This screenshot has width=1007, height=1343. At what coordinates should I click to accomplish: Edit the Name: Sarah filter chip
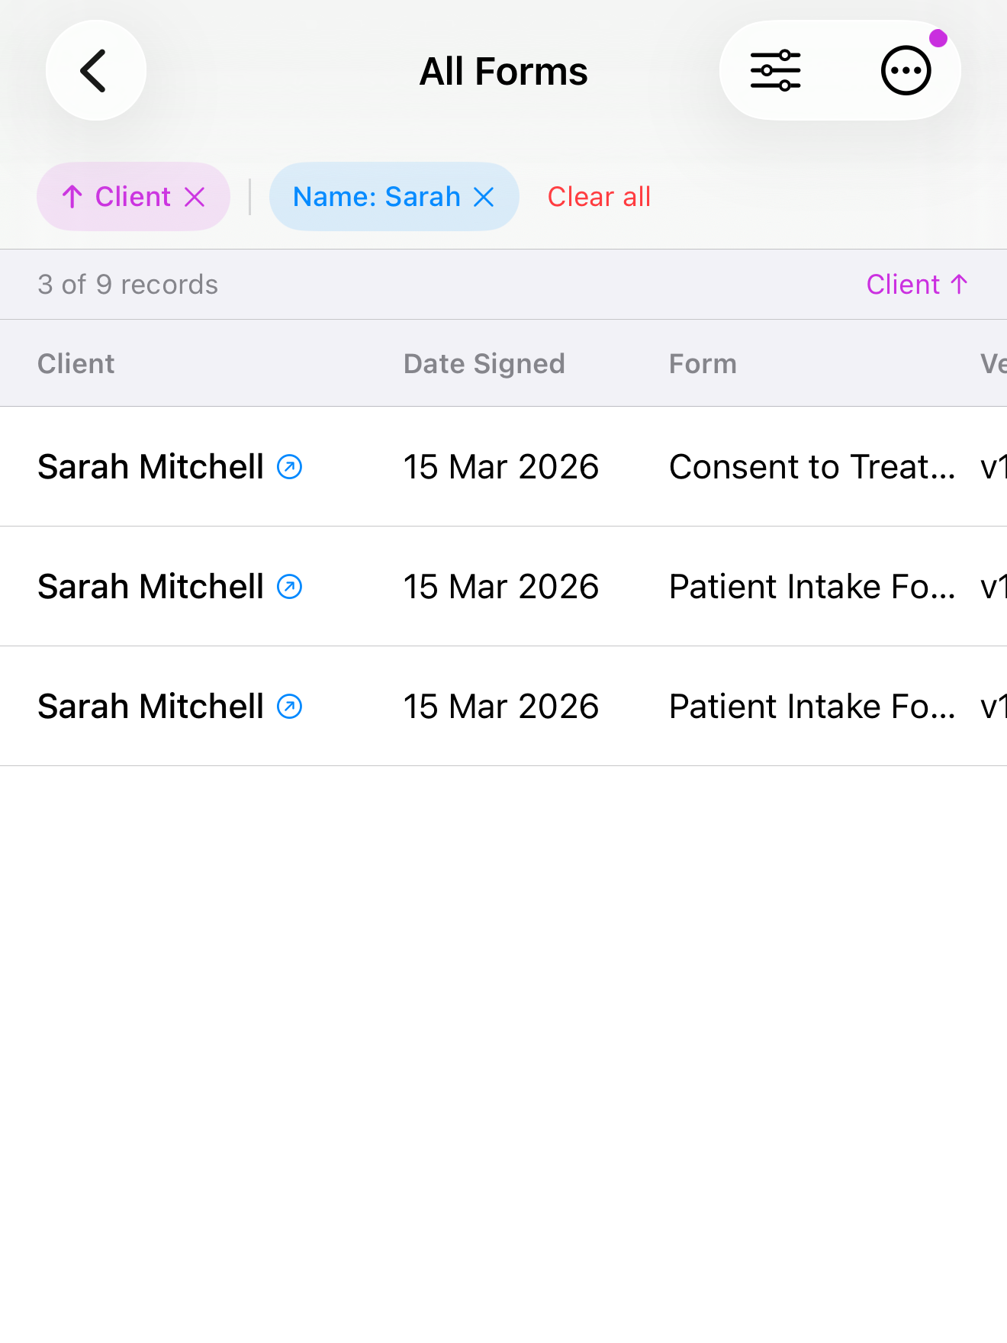pyautogui.click(x=376, y=197)
